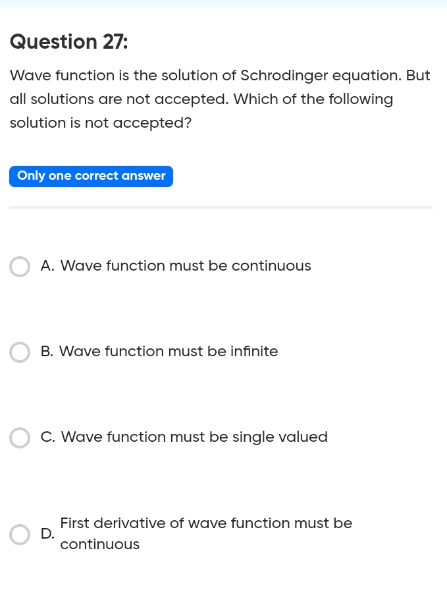The width and height of the screenshot is (447, 615).
Task: Select radio button for option A
Action: tap(20, 266)
